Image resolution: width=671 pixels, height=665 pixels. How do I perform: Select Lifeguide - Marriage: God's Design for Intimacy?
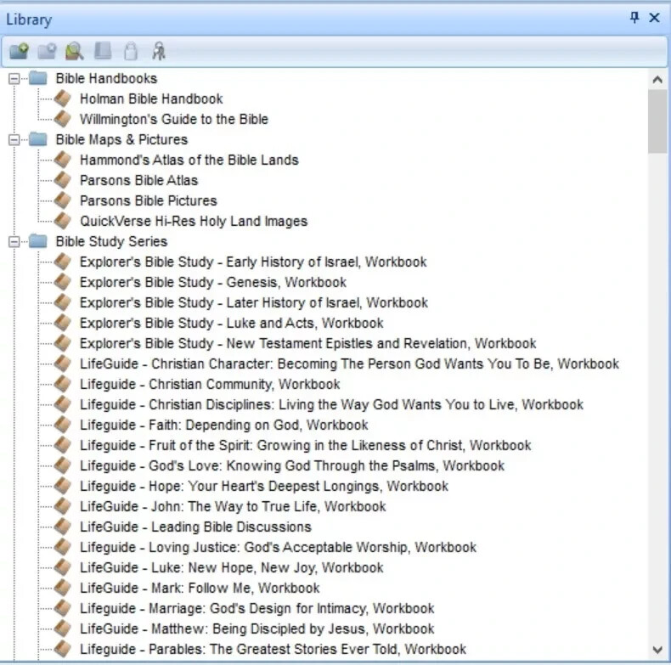257,608
